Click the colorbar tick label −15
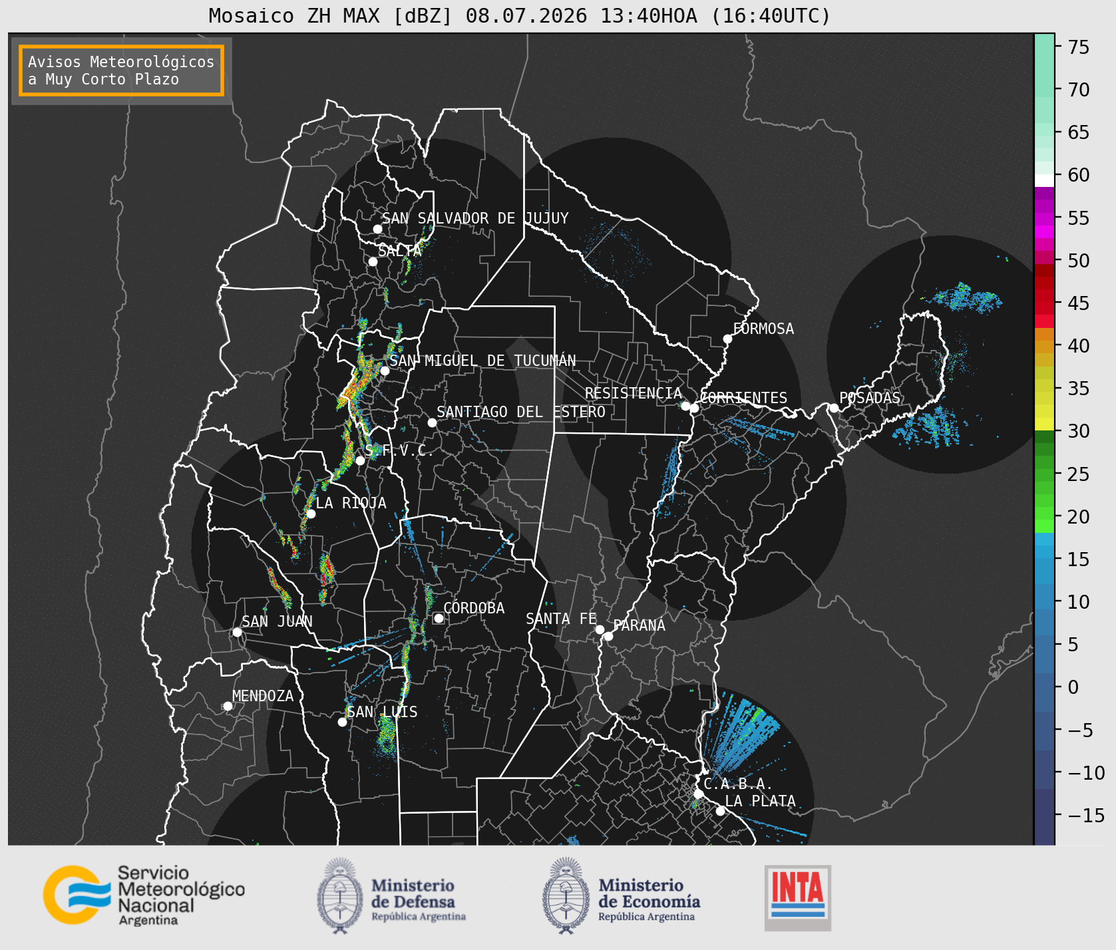 [x=1086, y=815]
